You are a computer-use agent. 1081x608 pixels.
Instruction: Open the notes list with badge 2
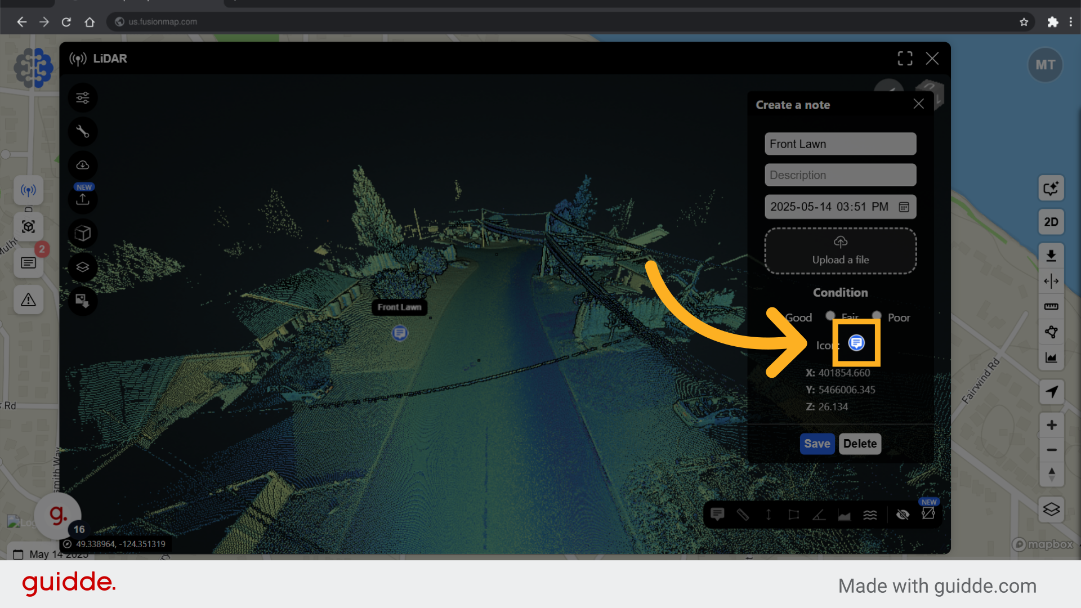click(28, 263)
